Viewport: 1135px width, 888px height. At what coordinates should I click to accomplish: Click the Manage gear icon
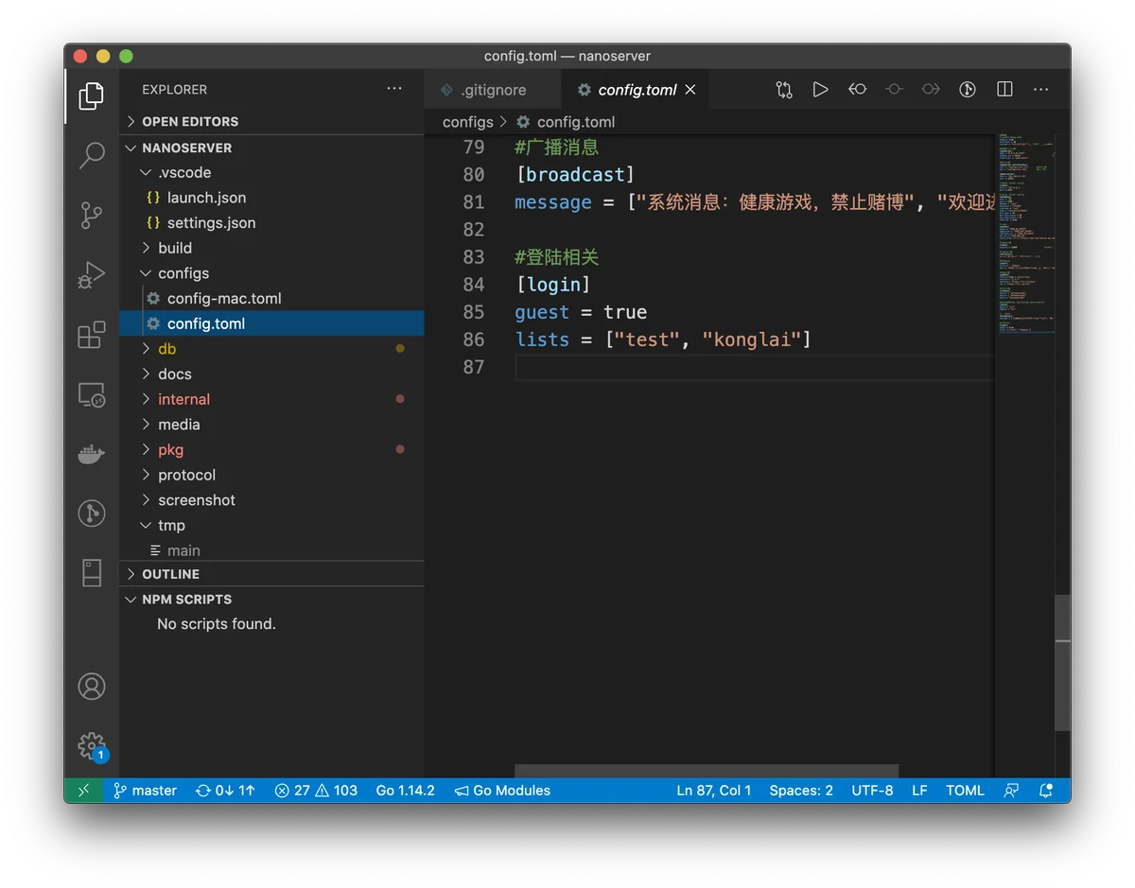[x=92, y=746]
